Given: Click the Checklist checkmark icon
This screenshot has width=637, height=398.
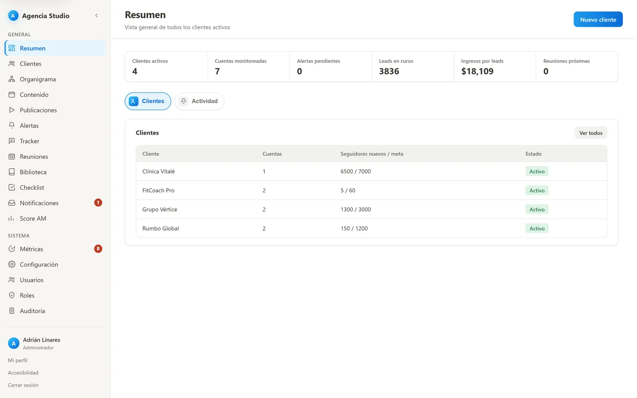Looking at the screenshot, I should click(x=12, y=187).
